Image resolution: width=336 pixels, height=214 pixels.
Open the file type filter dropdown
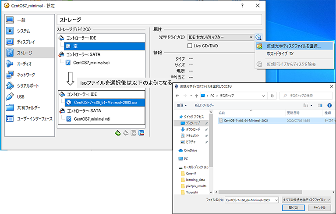pyautogui.click(x=307, y=200)
